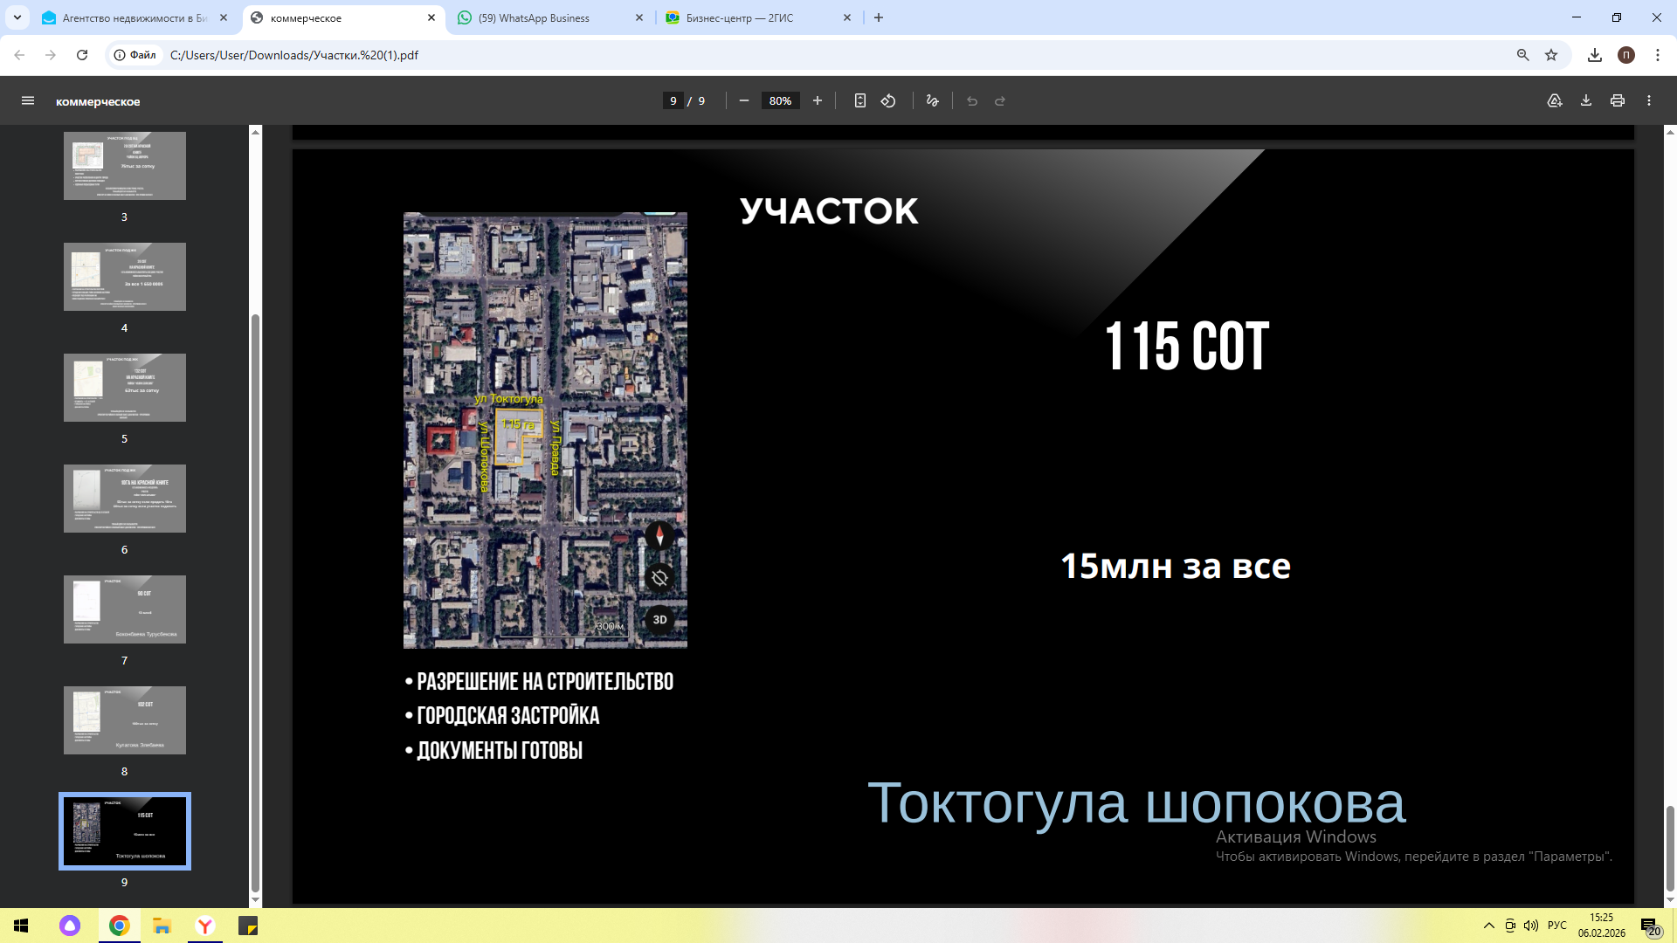
Task: Open Chrome downloads from the browser toolbar
Action: (1595, 54)
